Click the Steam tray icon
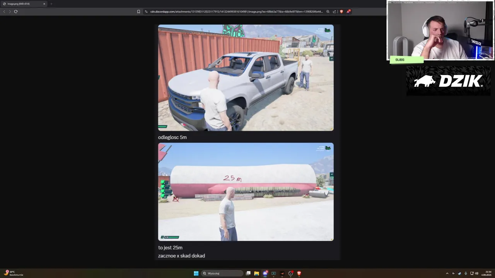This screenshot has height=278, width=495. (x=459, y=273)
